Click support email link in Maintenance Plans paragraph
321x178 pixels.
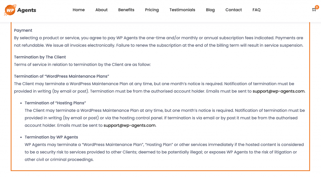point(279,91)
